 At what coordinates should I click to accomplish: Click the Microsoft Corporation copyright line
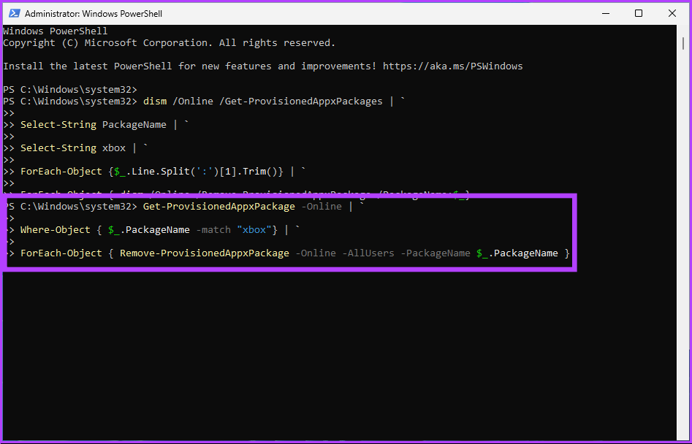pyautogui.click(x=169, y=43)
